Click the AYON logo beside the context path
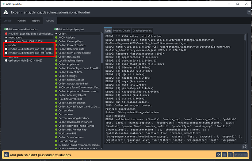The image size is (252, 161). (x=6, y=12)
